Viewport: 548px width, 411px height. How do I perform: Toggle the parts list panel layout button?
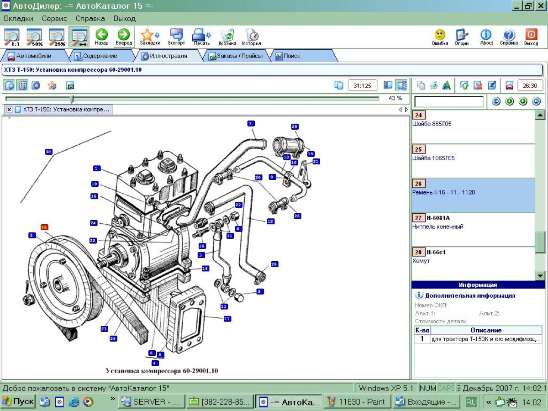pos(401,85)
